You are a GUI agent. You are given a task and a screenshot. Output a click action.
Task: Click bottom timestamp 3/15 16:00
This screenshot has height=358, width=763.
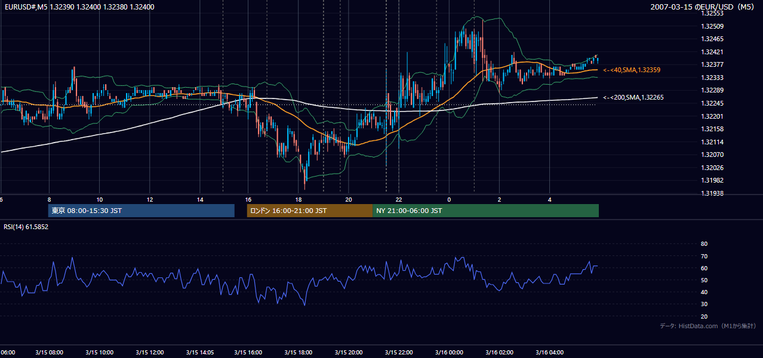(249, 352)
